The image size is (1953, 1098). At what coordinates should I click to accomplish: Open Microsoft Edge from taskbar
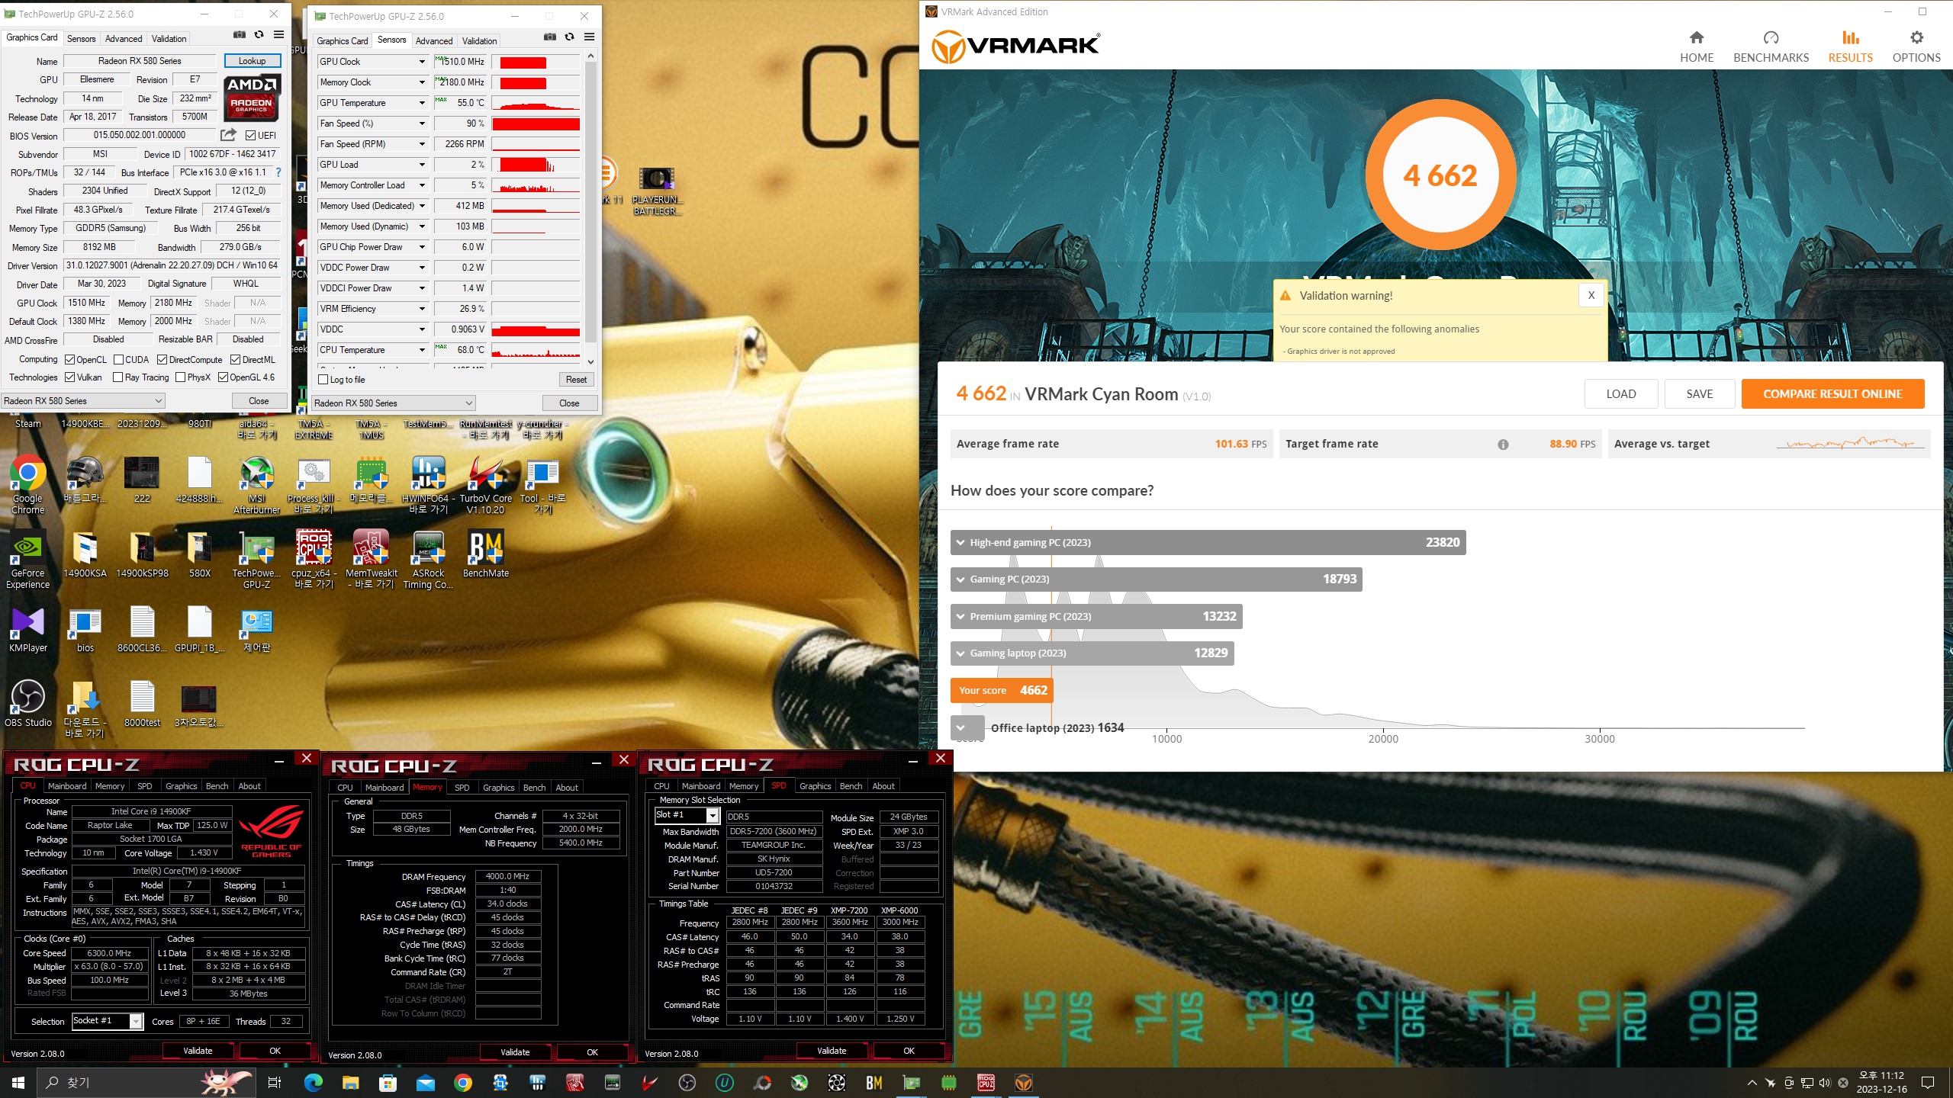coord(313,1083)
